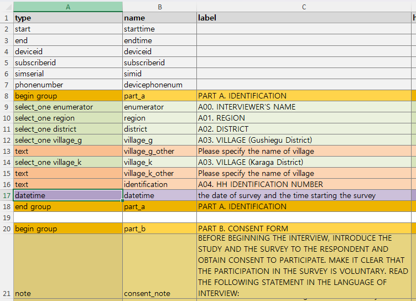The height and width of the screenshot is (301, 416).
Task: Select 'datetime' cell in column B
Action: pos(160,196)
